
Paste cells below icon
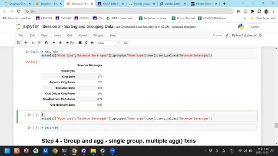point(46,43)
